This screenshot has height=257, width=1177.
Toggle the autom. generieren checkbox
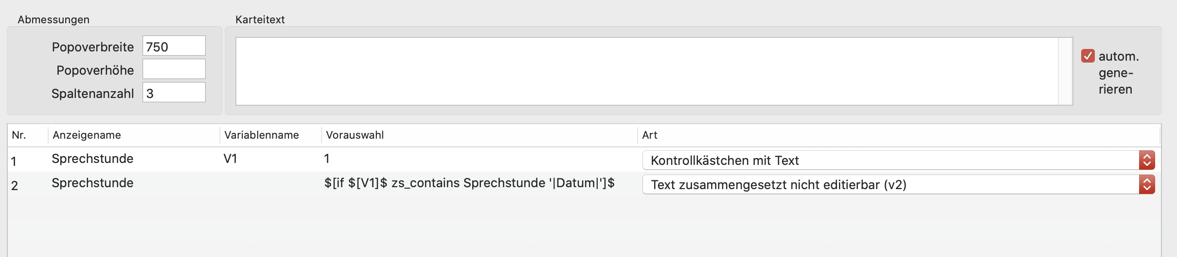click(1088, 56)
